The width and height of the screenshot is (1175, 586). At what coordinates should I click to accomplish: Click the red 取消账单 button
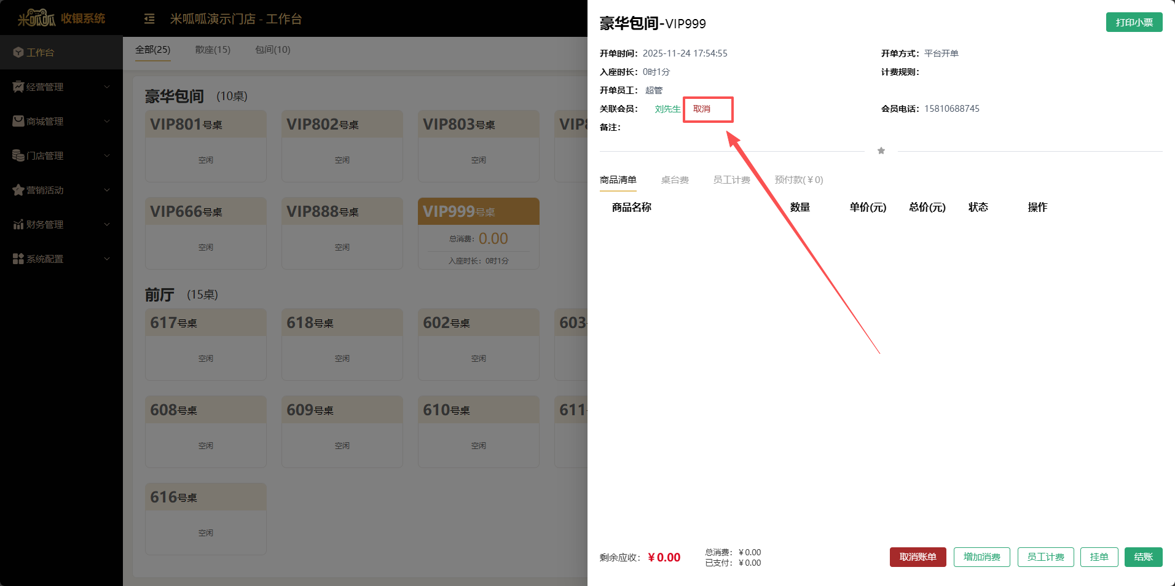click(x=918, y=557)
